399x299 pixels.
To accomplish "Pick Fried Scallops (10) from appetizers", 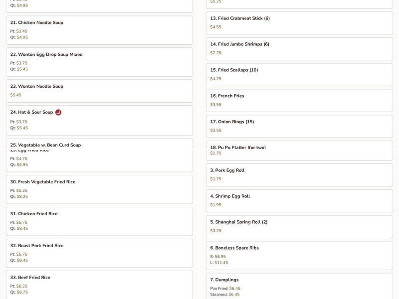I will (x=299, y=74).
